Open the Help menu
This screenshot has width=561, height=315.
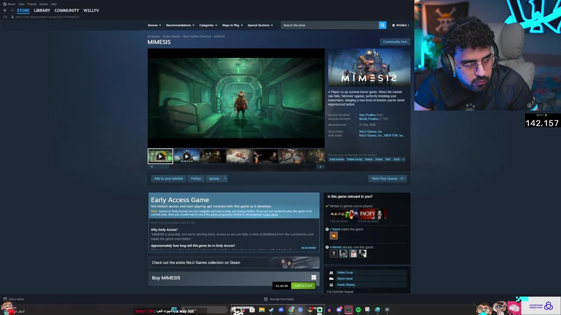[53, 4]
